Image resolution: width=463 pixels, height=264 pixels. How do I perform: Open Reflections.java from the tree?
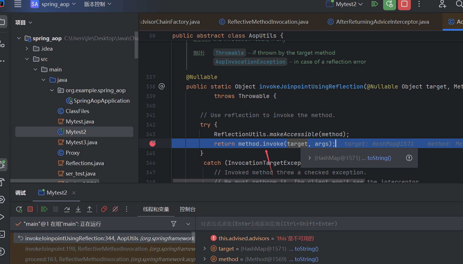(81, 163)
